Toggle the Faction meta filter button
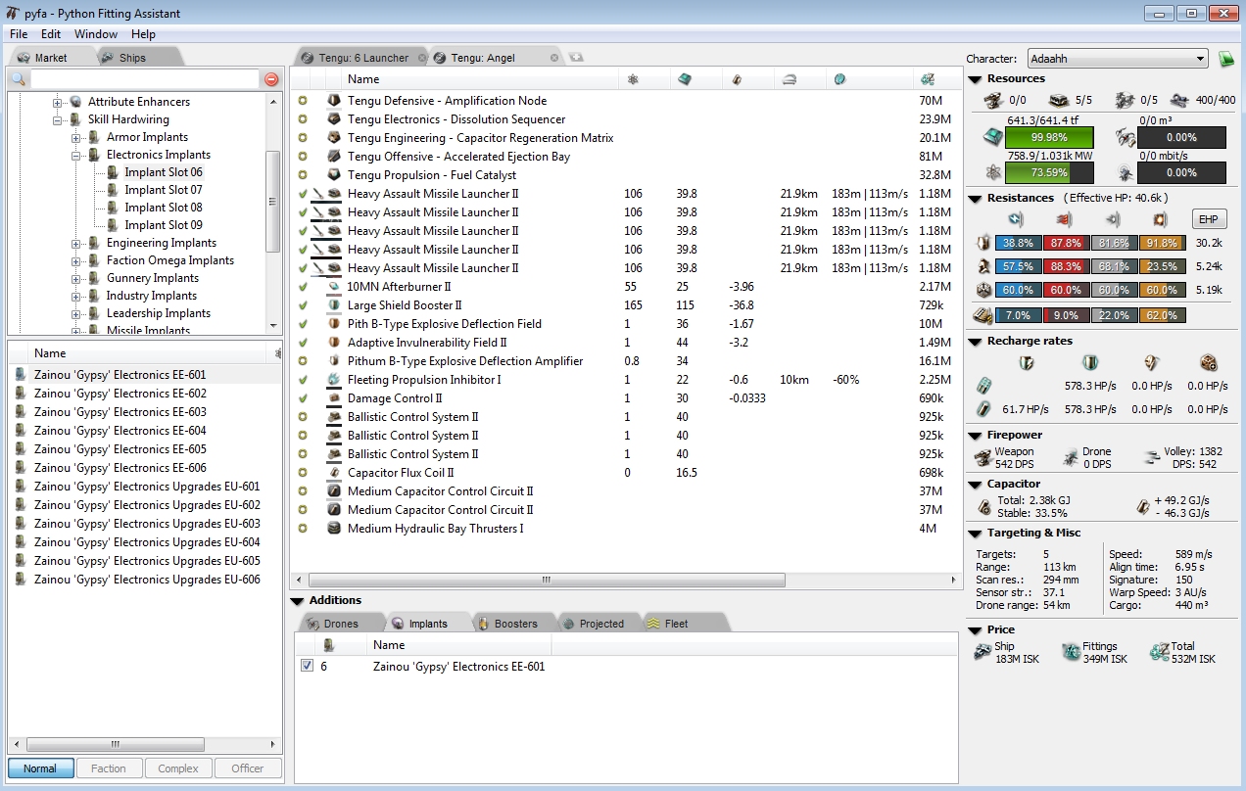Viewport: 1246px width, 791px height. [x=109, y=768]
